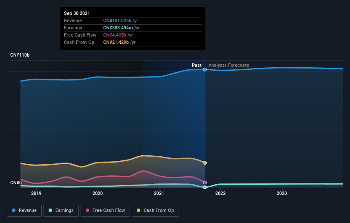
Task: Click the 2019 x-axis label
Action: 36,193
